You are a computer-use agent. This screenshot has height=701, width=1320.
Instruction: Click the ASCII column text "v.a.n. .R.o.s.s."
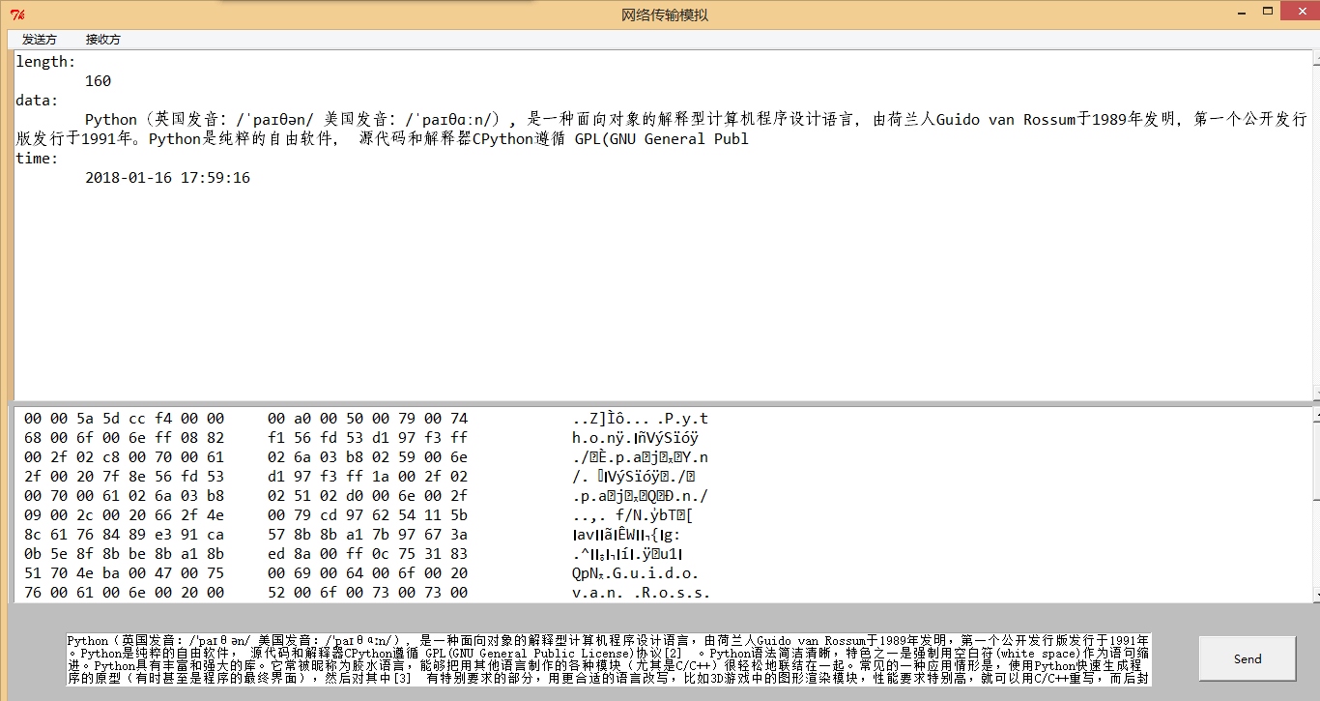tap(641, 593)
